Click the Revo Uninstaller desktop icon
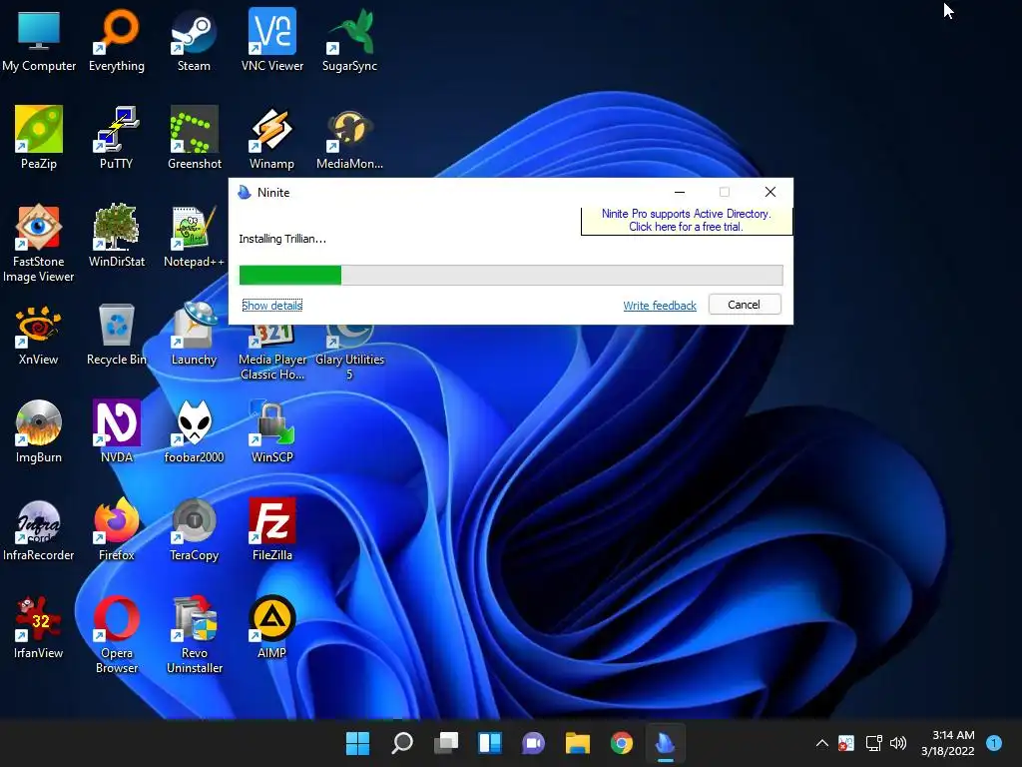This screenshot has height=767, width=1022. (195, 635)
